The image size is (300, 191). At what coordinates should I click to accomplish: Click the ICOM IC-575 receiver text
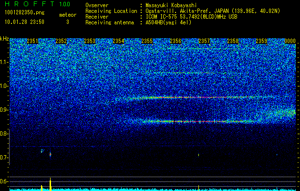click(x=191, y=17)
